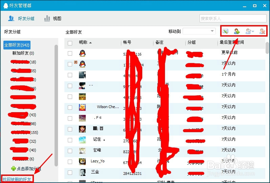Select the group with count (155)
Screen dimensions: 270x183
(x=24, y=133)
